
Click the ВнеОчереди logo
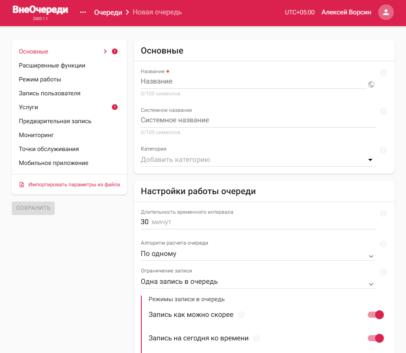(x=40, y=10)
